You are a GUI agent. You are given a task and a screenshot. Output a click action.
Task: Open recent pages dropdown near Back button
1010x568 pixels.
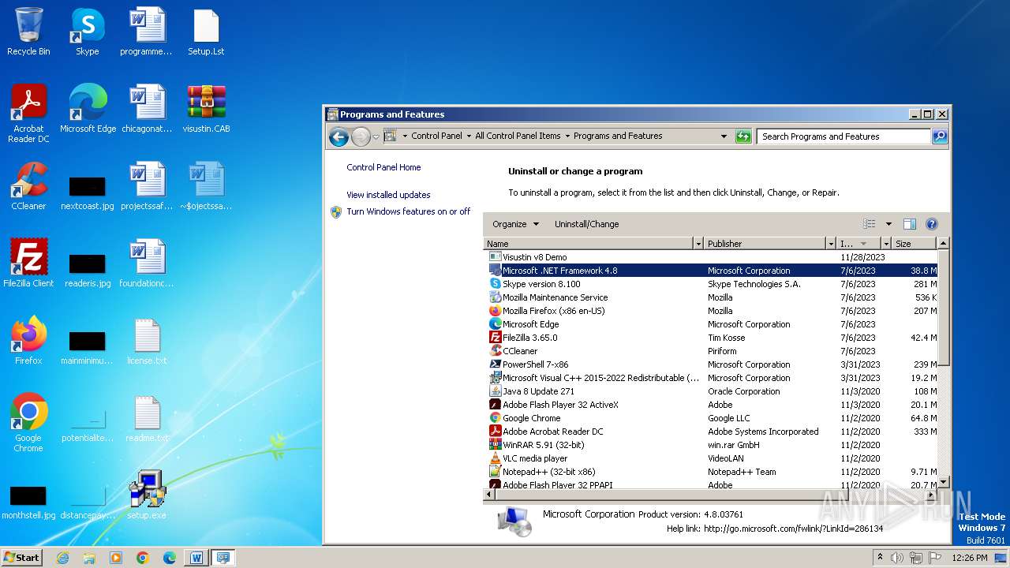click(376, 136)
